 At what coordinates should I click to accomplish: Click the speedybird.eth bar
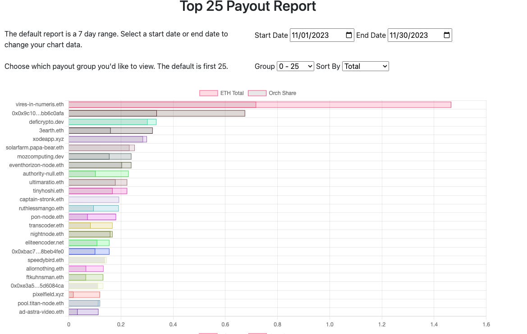tap(88, 260)
